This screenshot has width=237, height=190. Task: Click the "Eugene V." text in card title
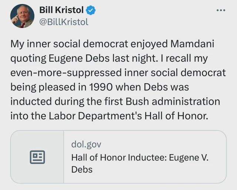coord(189,157)
